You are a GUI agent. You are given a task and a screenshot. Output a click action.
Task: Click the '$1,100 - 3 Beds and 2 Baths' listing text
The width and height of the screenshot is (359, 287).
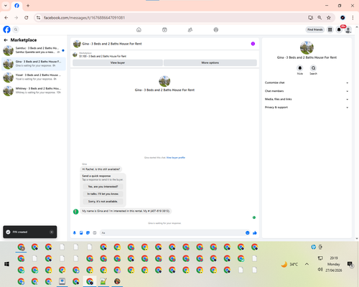click(x=103, y=56)
